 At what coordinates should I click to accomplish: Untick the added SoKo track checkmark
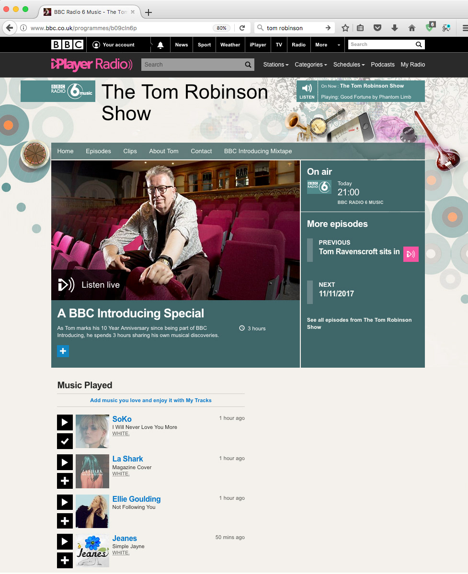[x=65, y=441]
